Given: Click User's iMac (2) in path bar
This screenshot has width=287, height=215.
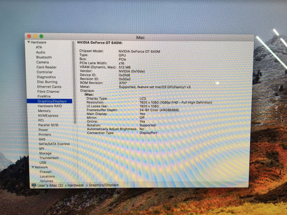Looking at the screenshot, I should (x=50, y=185).
